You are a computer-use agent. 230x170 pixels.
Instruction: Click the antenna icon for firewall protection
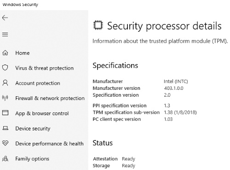coord(5,98)
